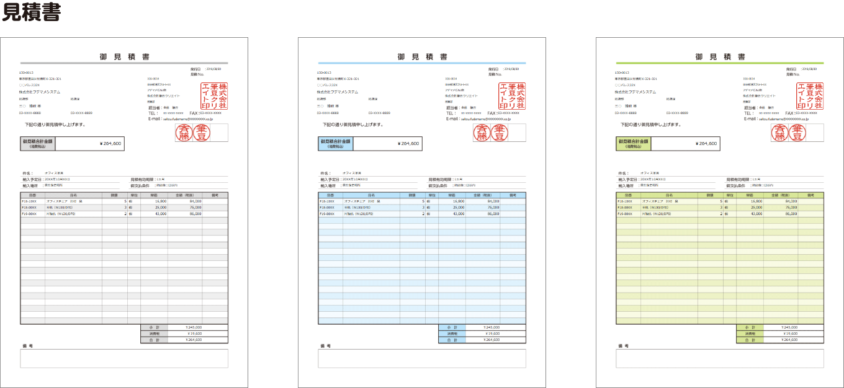This screenshot has height=388, width=844.
Task: Click the round 斉藤 stamp on gray template
Action: (x=185, y=132)
